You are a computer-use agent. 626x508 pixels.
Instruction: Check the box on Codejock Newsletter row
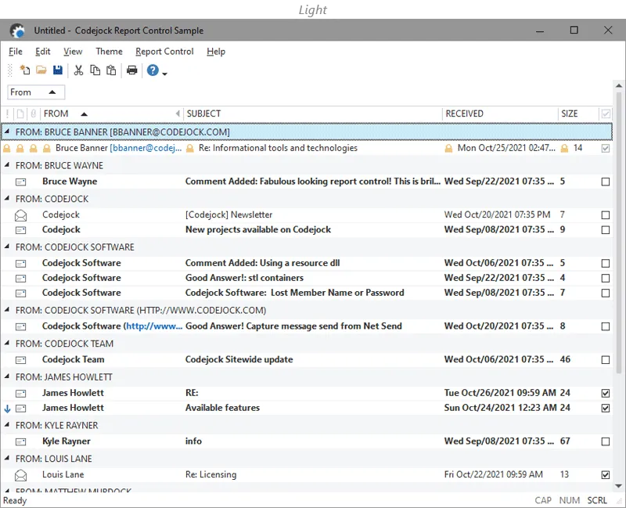tap(605, 215)
